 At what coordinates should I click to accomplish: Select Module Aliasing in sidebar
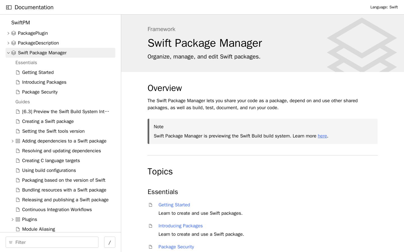(38, 229)
